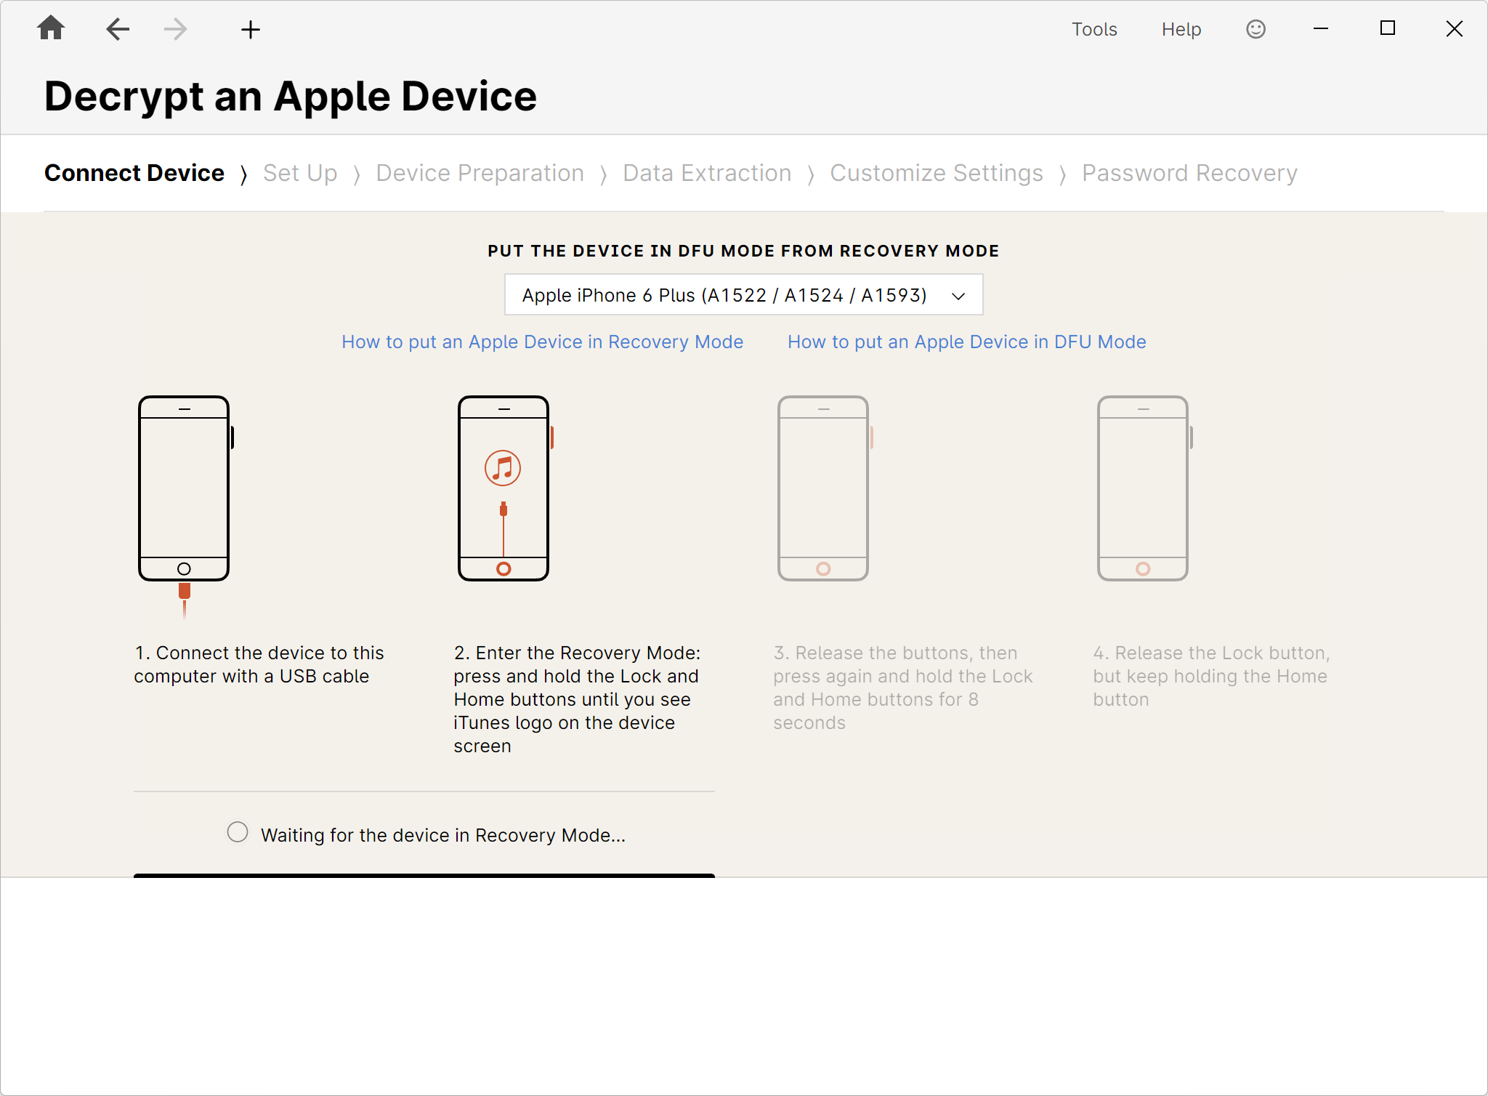
Task: Select the Password Recovery step
Action: tap(1189, 173)
